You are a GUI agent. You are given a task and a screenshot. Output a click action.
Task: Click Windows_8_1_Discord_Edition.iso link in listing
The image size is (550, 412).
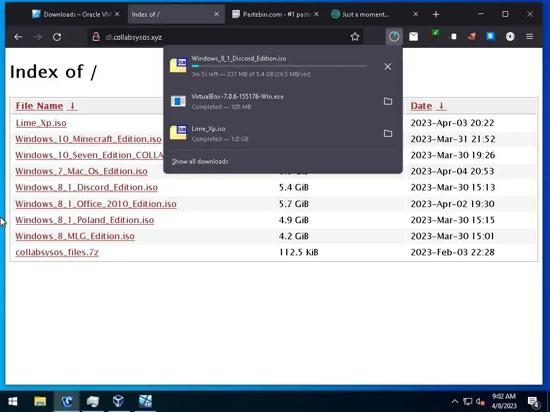[86, 187]
